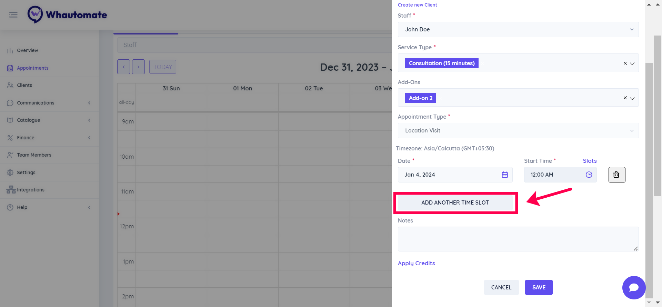Open the chat support bubble
The height and width of the screenshot is (307, 662).
coord(634,287)
